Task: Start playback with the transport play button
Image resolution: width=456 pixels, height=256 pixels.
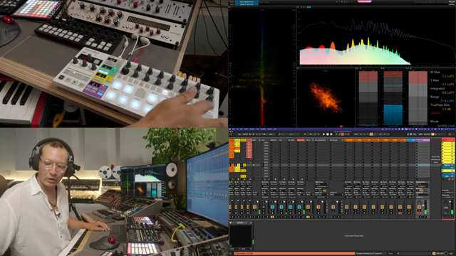Action: [324, 134]
